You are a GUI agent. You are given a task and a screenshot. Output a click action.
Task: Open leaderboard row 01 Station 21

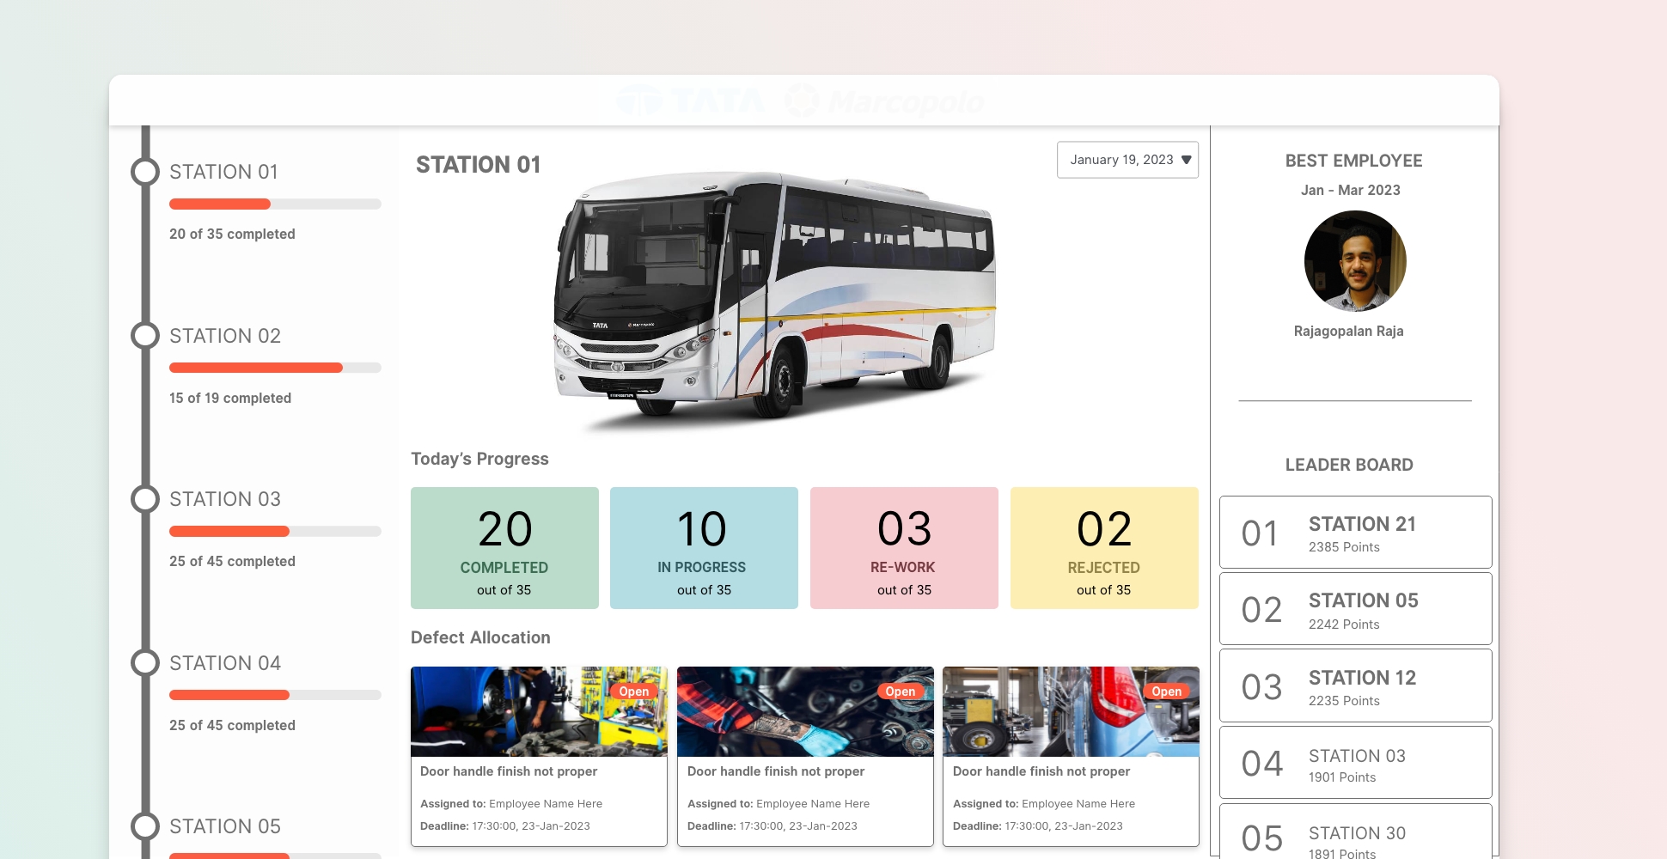point(1356,532)
